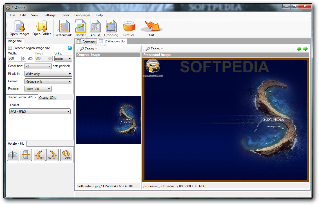Flip image vertically icon

pyautogui.click(x=26, y=155)
